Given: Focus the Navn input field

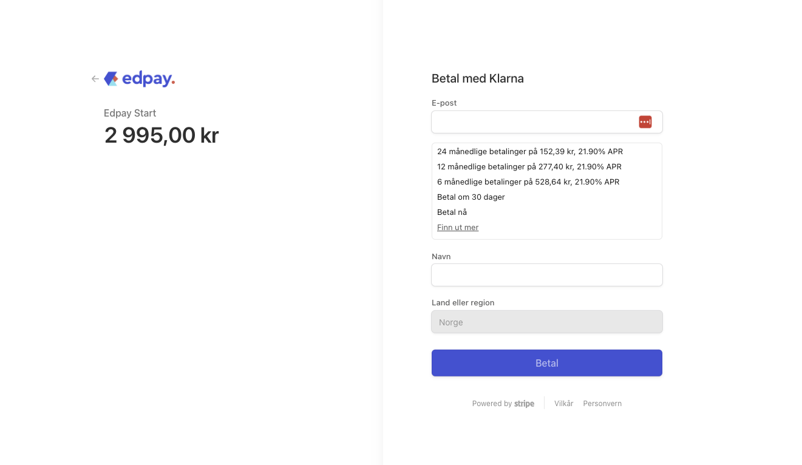Looking at the screenshot, I should tap(546, 275).
